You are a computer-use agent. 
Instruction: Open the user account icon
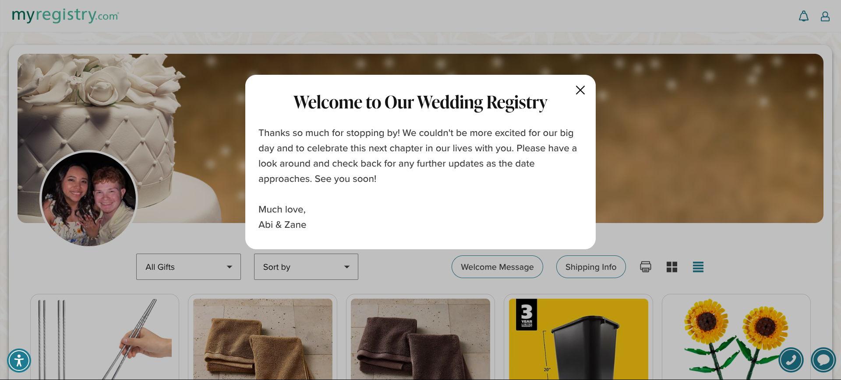point(825,17)
